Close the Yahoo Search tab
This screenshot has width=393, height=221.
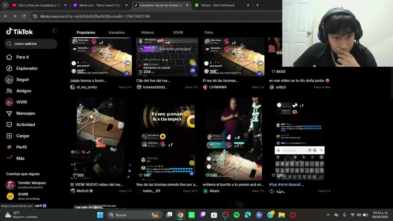[126, 5]
